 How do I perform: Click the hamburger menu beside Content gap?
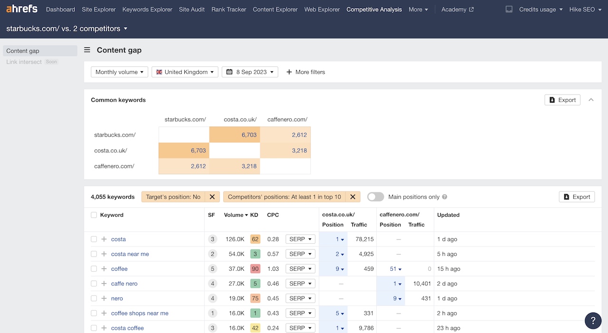coord(87,50)
